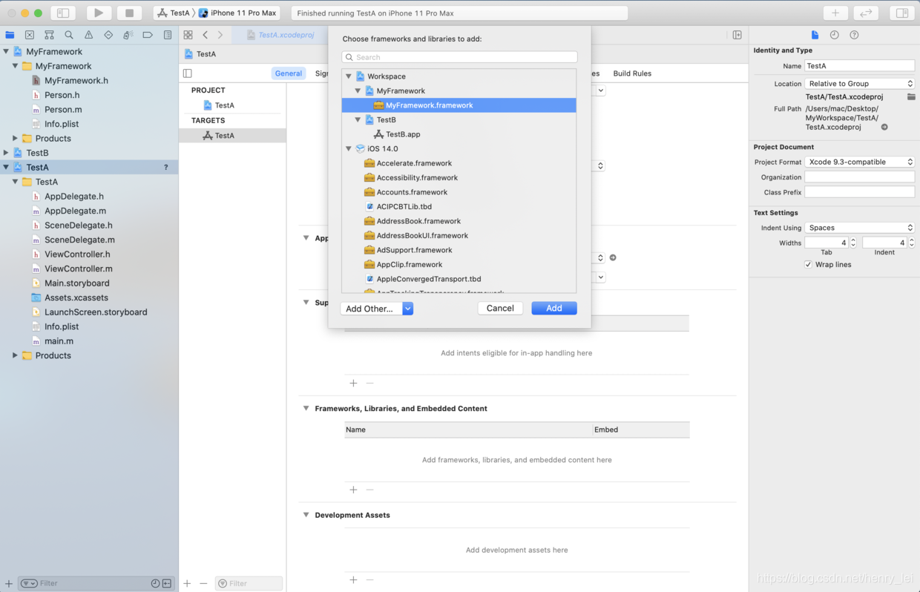Viewport: 920px width, 592px height.
Task: Show the Source Control navigator
Action: [x=30, y=35]
